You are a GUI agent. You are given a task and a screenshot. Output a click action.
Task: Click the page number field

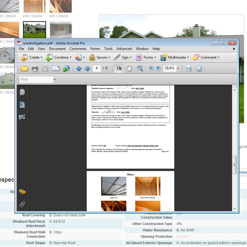coord(97,68)
